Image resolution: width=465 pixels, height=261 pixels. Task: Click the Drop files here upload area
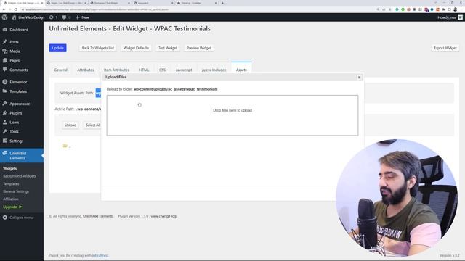click(x=232, y=115)
